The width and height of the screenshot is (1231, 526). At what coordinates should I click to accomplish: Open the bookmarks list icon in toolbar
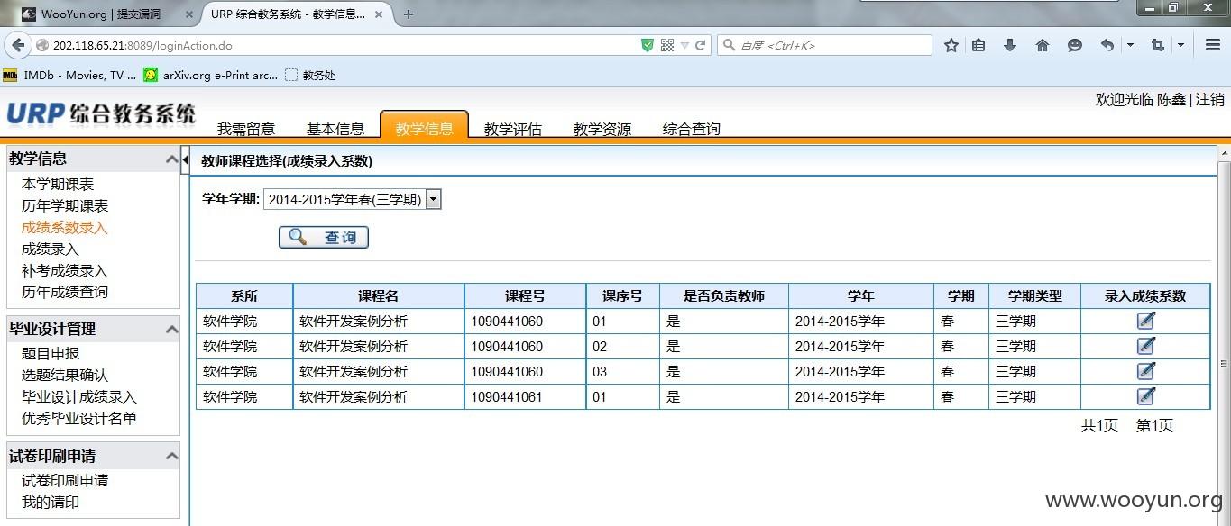[x=978, y=45]
